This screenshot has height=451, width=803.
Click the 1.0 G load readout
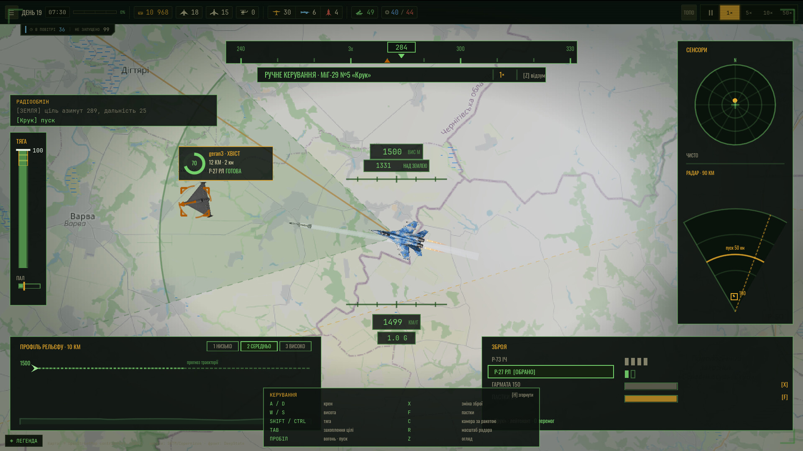coord(396,338)
